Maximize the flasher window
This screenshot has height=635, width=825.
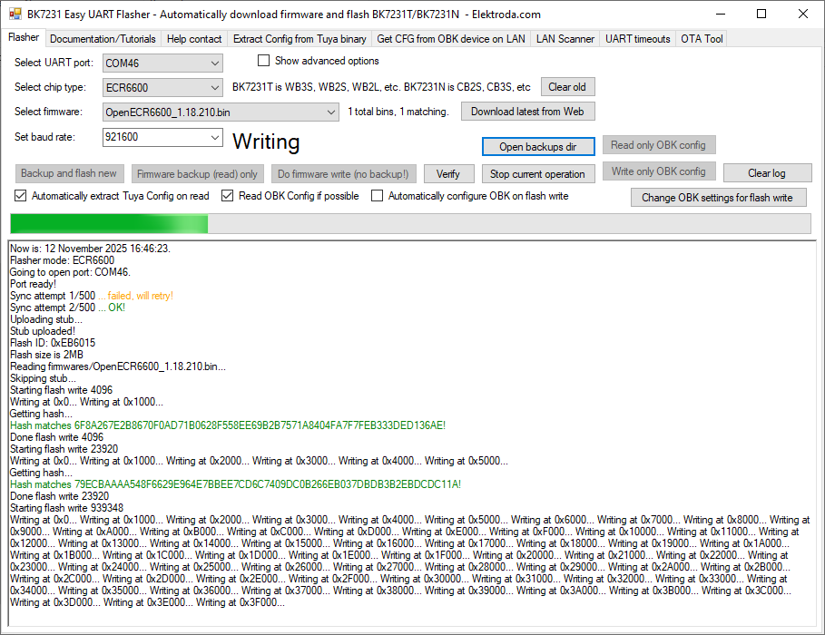tap(761, 15)
